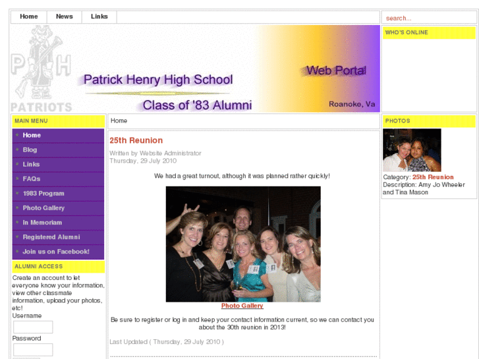Click the Home breadcrumb

click(119, 121)
